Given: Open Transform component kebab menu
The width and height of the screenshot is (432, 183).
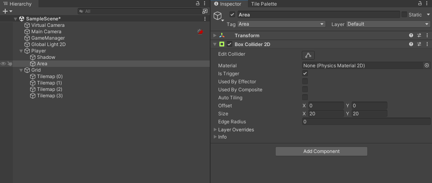Looking at the screenshot, I should click(427, 35).
